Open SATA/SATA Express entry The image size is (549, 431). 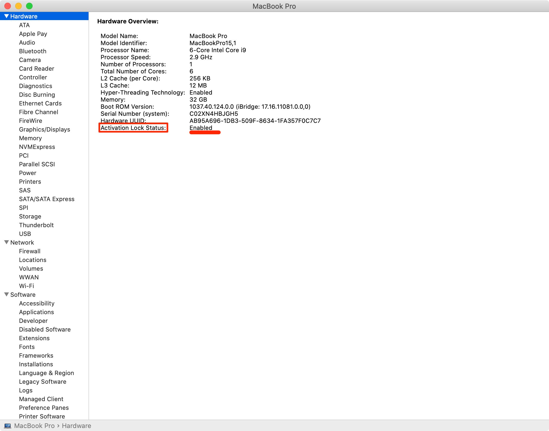(x=47, y=199)
